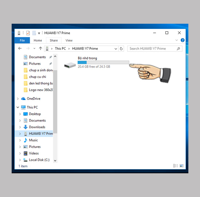The image size is (200, 197).
Task: Click the '1 item' status text
Action: [x=23, y=166]
